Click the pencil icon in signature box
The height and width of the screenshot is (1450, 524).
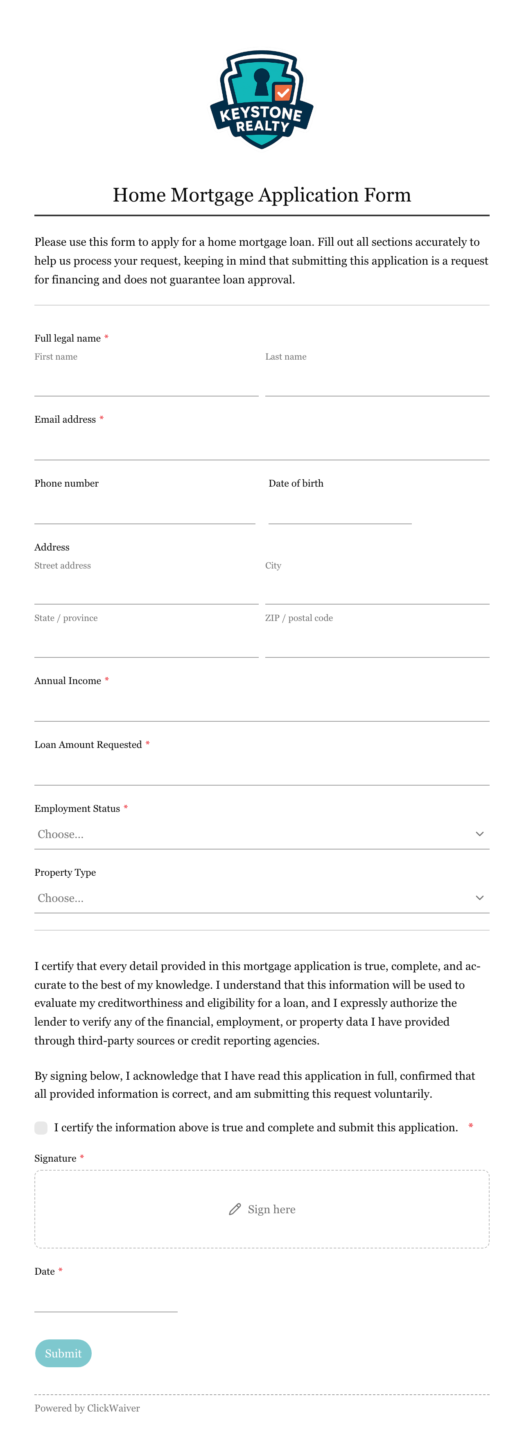click(x=235, y=1209)
